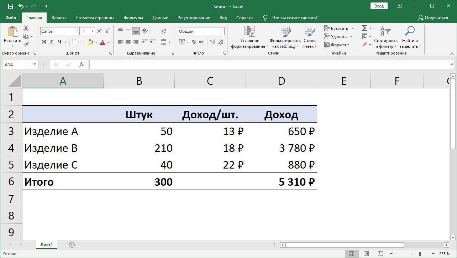Open the Данные tab

click(160, 18)
